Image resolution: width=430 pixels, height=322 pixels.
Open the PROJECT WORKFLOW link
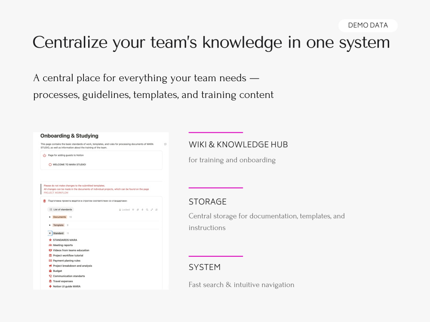[56, 193]
